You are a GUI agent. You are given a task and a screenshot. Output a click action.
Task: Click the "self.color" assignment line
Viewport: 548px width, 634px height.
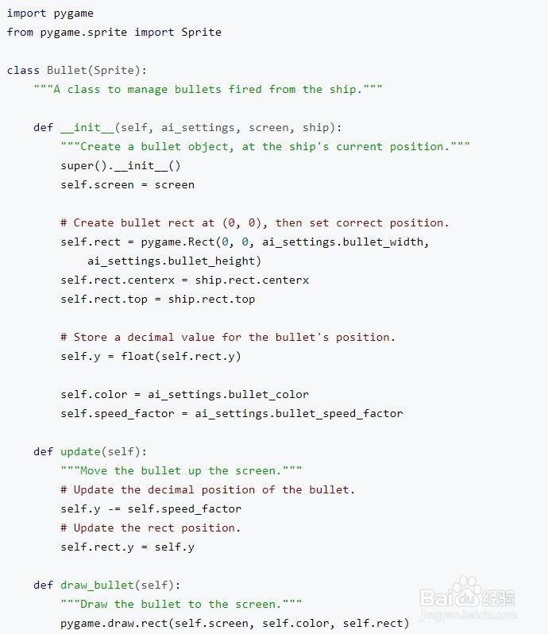(x=184, y=395)
